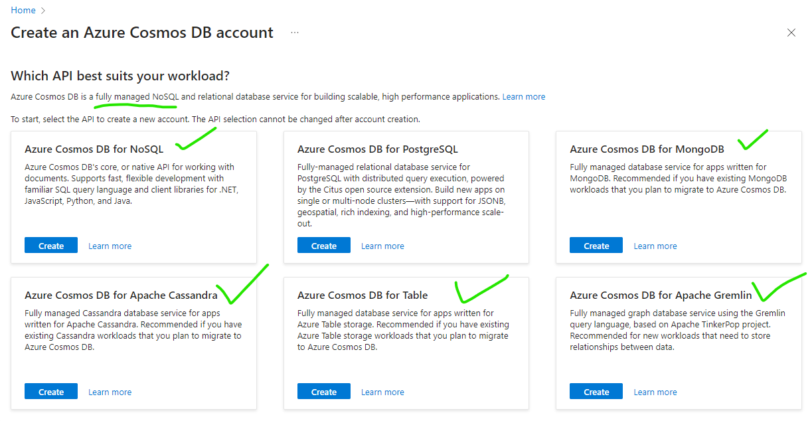Select the 'Azure Cosmos DB for Apache Cassandra' title
Screen dimensions: 812x421
pyautogui.click(x=121, y=295)
